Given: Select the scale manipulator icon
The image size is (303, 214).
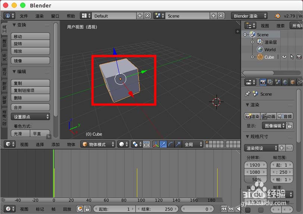Looking at the screenshot, I should 178,144.
